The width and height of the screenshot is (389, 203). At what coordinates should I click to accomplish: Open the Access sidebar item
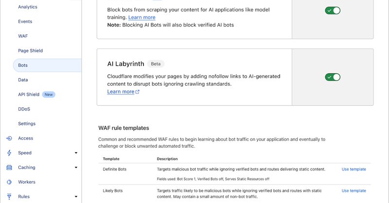coord(26,138)
